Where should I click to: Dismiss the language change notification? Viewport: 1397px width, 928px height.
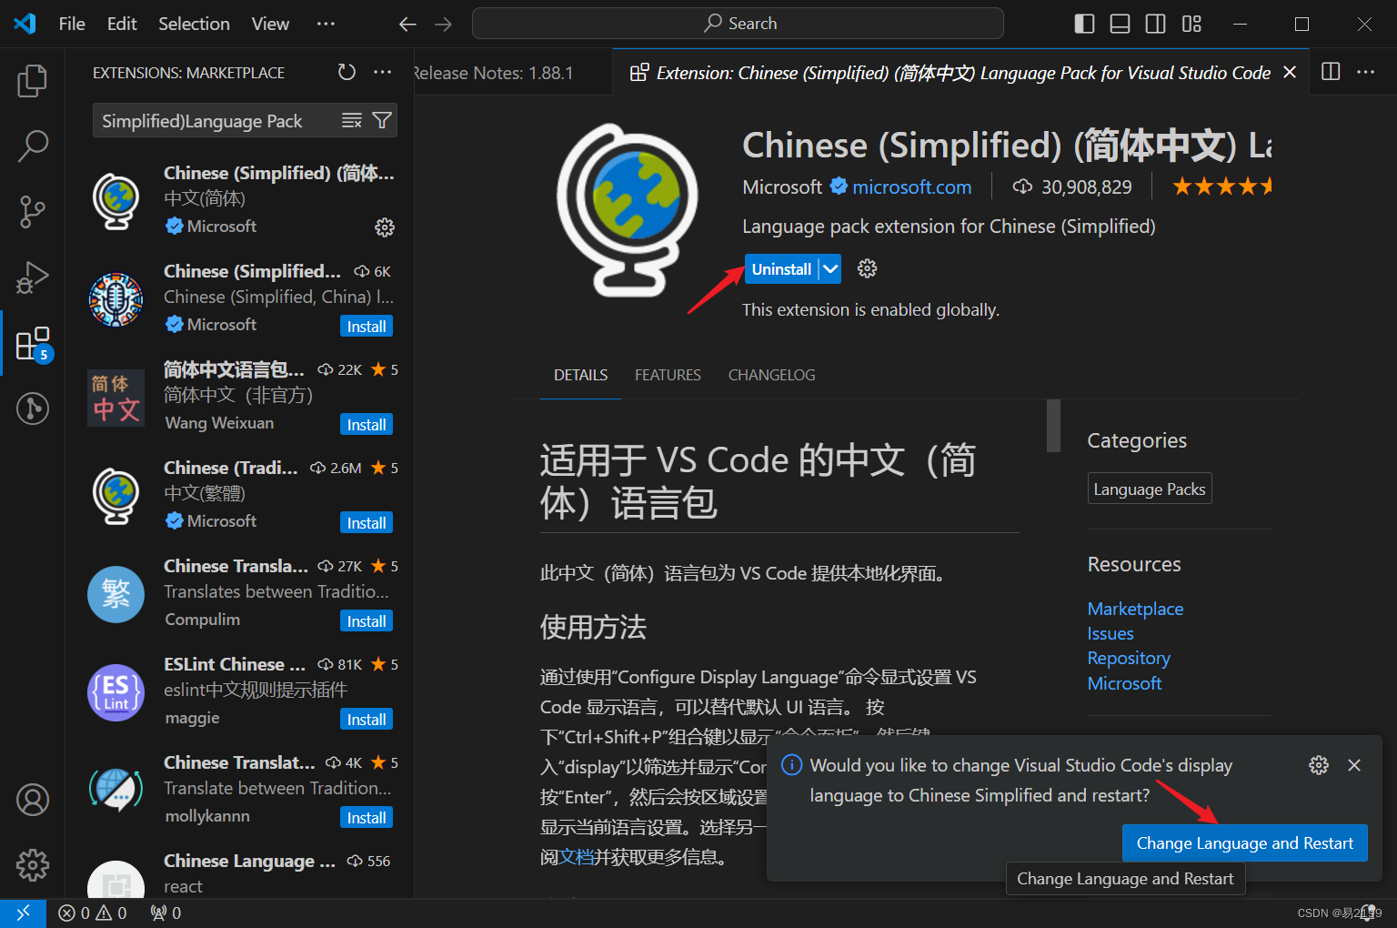[1354, 765]
